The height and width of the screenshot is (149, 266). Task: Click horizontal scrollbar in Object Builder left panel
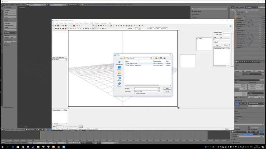pos(56,124)
